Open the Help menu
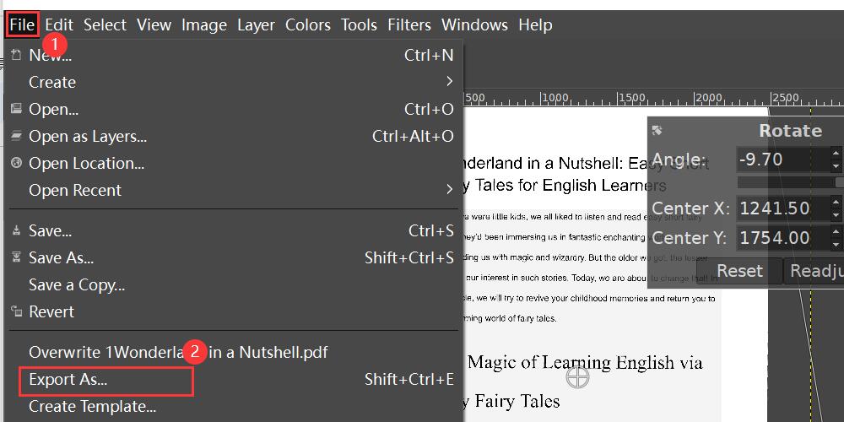 535,24
